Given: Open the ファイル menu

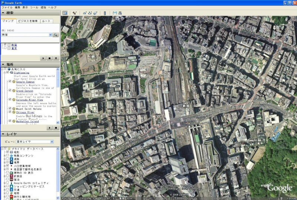Looking at the screenshot, I should (x=7, y=7).
